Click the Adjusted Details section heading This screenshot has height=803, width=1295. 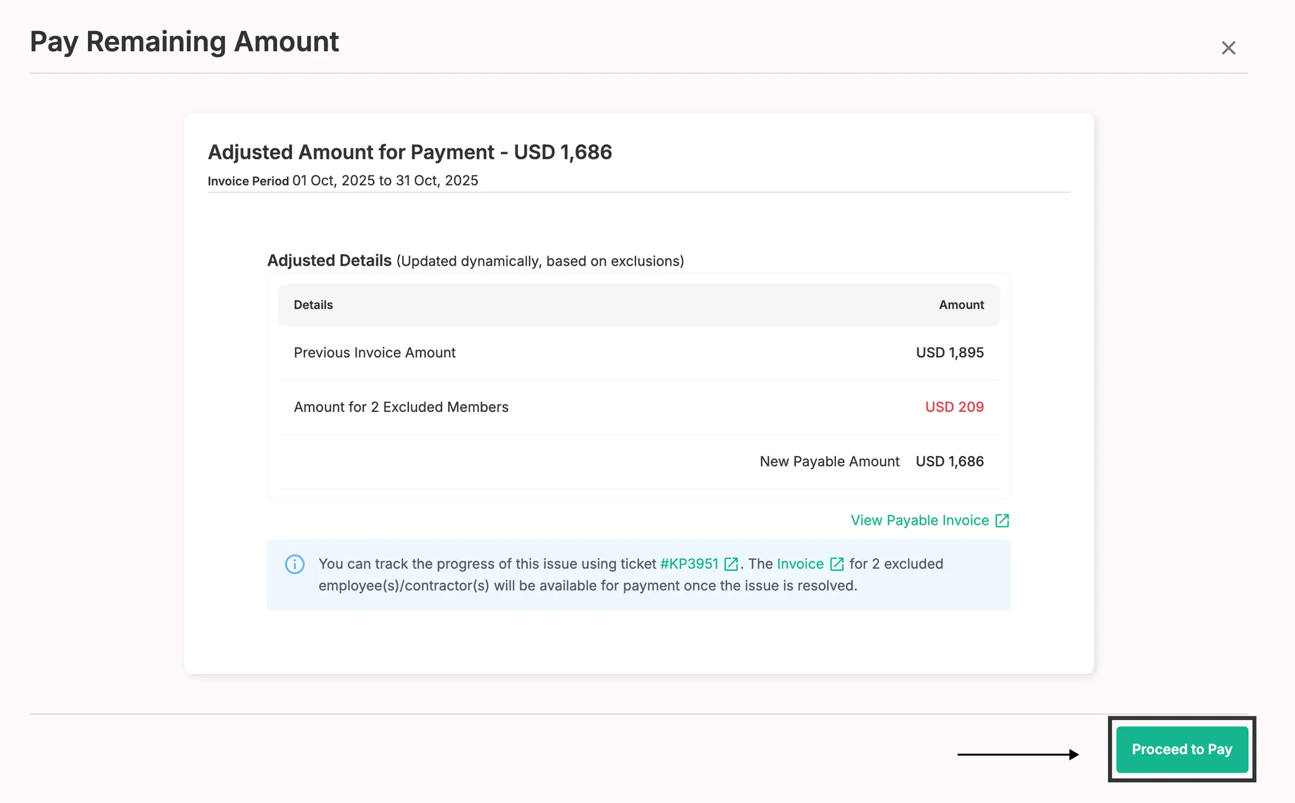[329, 261]
